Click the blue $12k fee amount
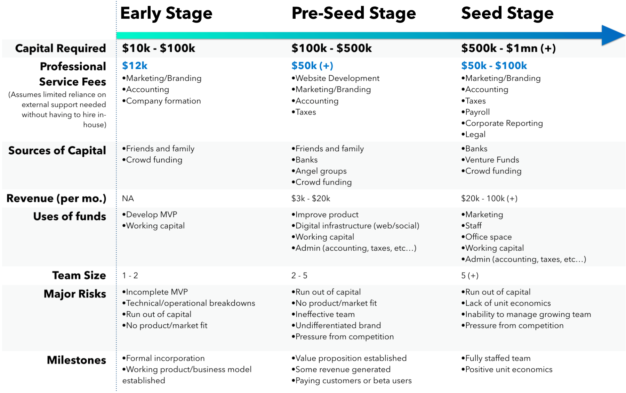Image resolution: width=626 pixels, height=393 pixels. 135,66
